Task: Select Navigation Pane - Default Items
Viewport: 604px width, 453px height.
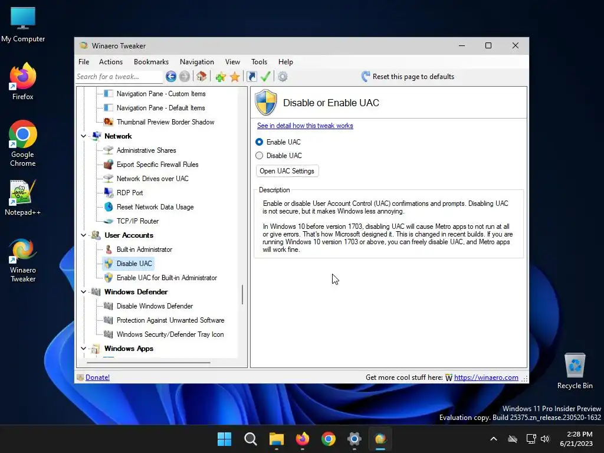Action: click(160, 108)
